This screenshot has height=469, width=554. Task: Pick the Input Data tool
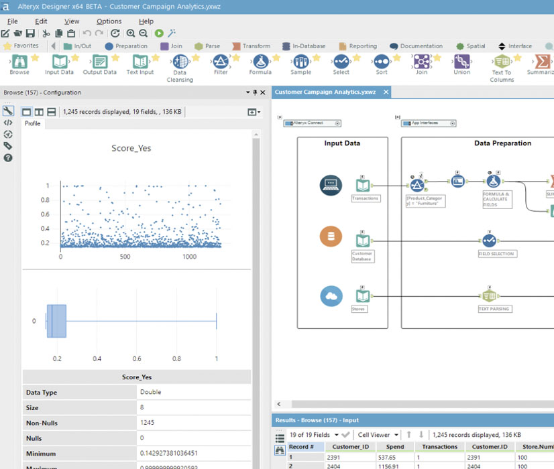click(x=59, y=64)
